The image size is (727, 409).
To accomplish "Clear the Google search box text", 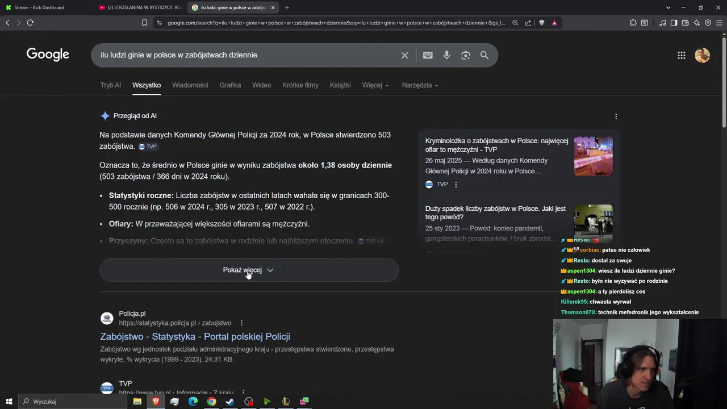I will coord(404,55).
